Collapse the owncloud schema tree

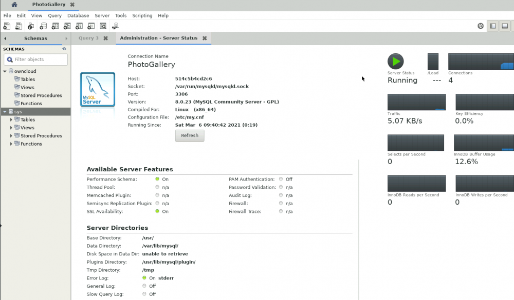(x=5, y=71)
